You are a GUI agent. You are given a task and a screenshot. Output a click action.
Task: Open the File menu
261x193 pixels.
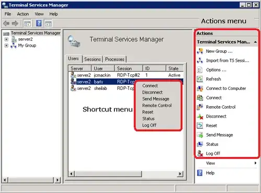pos(8,14)
